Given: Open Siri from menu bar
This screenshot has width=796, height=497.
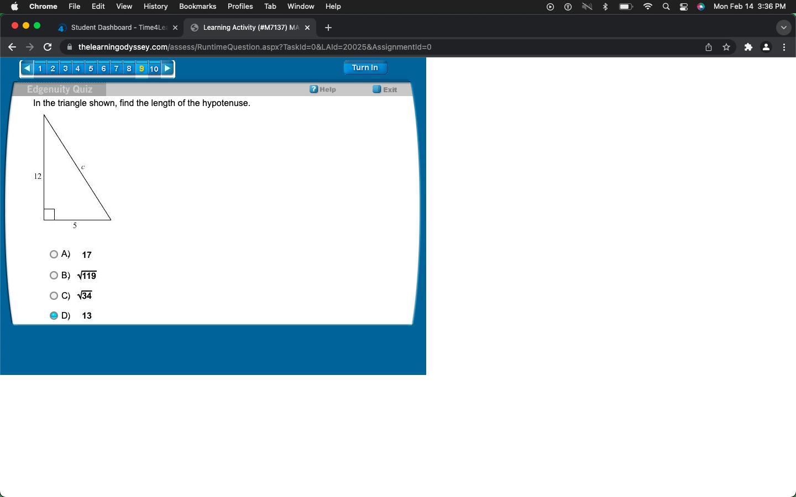Looking at the screenshot, I should pyautogui.click(x=701, y=7).
